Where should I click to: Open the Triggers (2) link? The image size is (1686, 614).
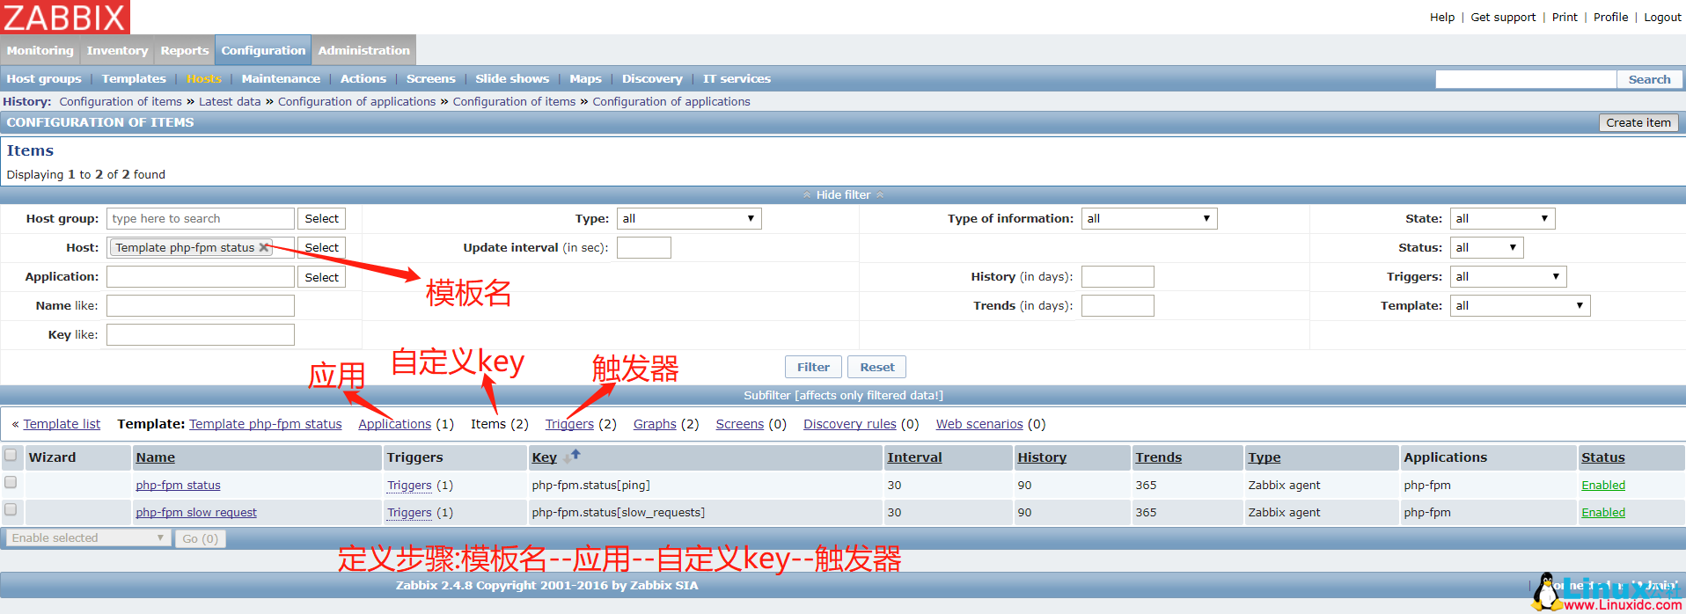pos(569,424)
